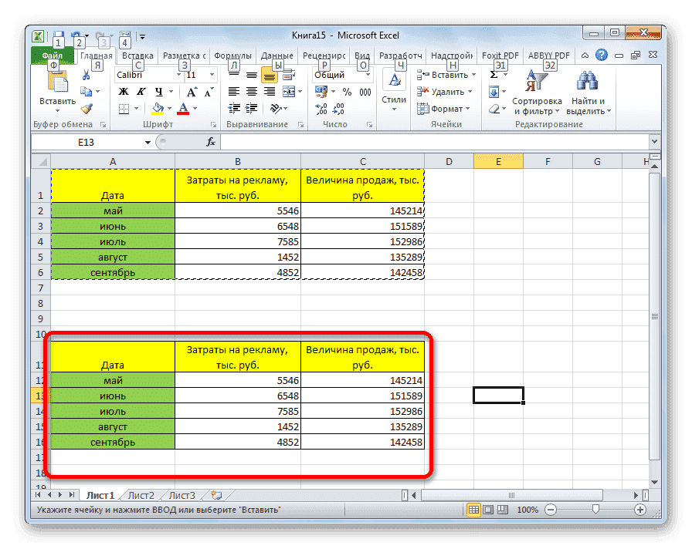Viewport: 692px width, 549px height.
Task: Click the AutoSum sigma icon
Action: (x=494, y=74)
